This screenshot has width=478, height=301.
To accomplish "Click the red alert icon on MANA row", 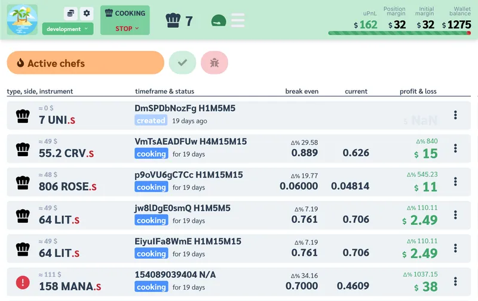I will click(23, 282).
